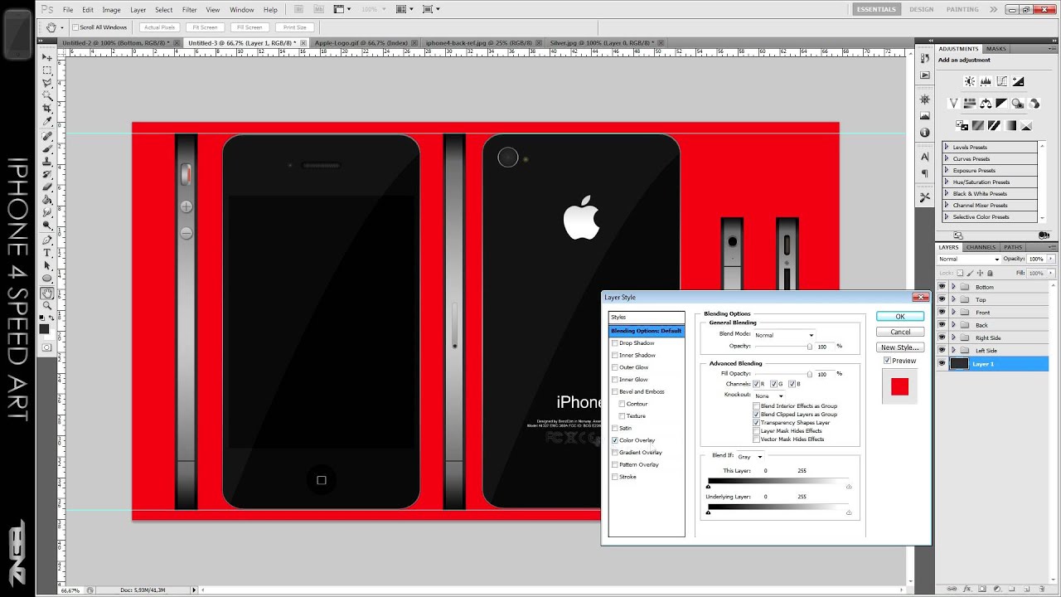Image resolution: width=1061 pixels, height=597 pixels.
Task: Select the Zoom tool in toolbox
Action: 47,305
